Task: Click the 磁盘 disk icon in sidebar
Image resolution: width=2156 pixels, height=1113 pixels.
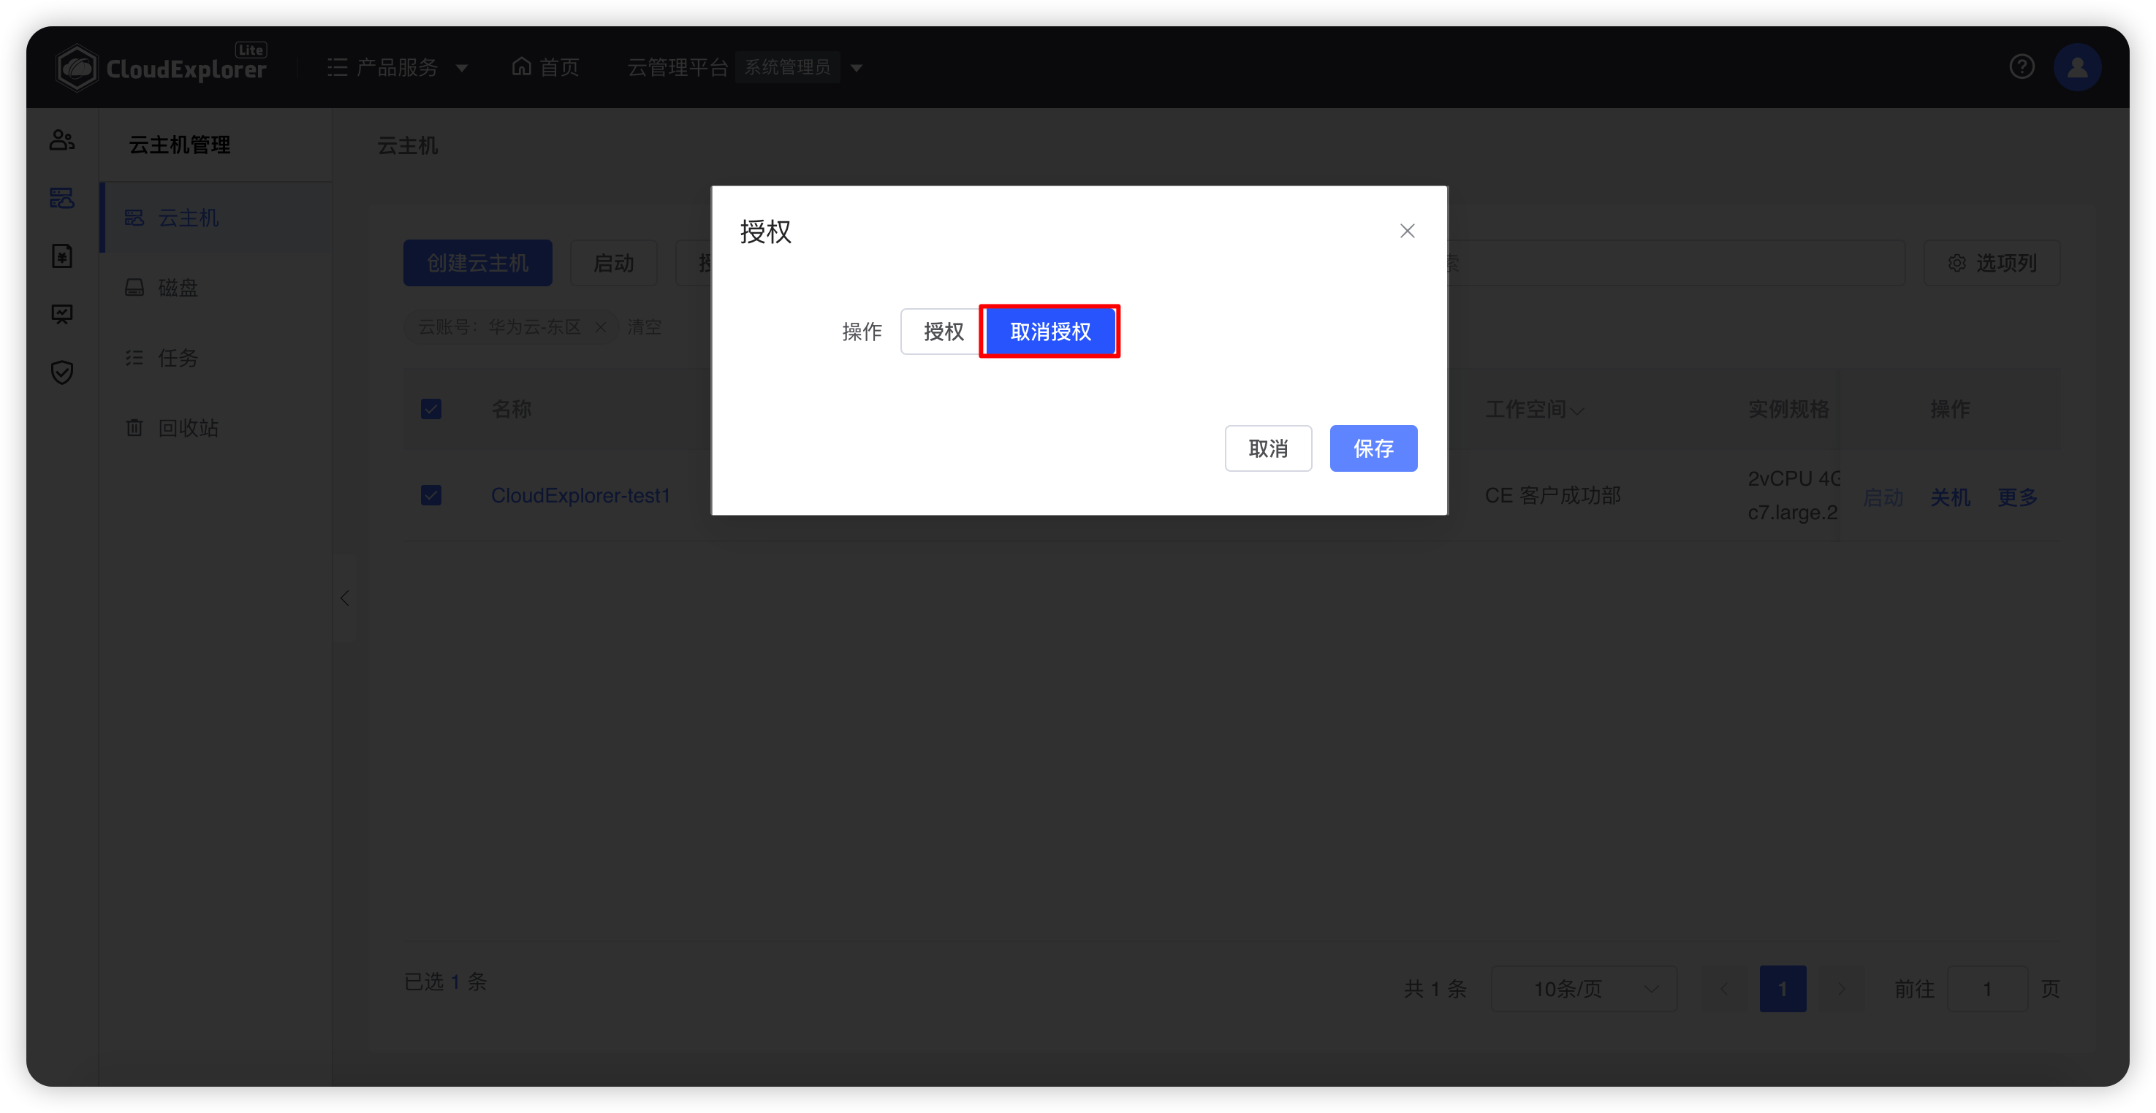Action: pyautogui.click(x=134, y=288)
